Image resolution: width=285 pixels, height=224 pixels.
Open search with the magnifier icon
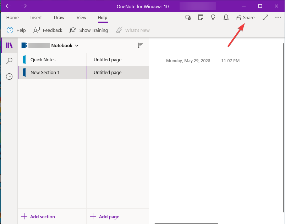pos(9,61)
